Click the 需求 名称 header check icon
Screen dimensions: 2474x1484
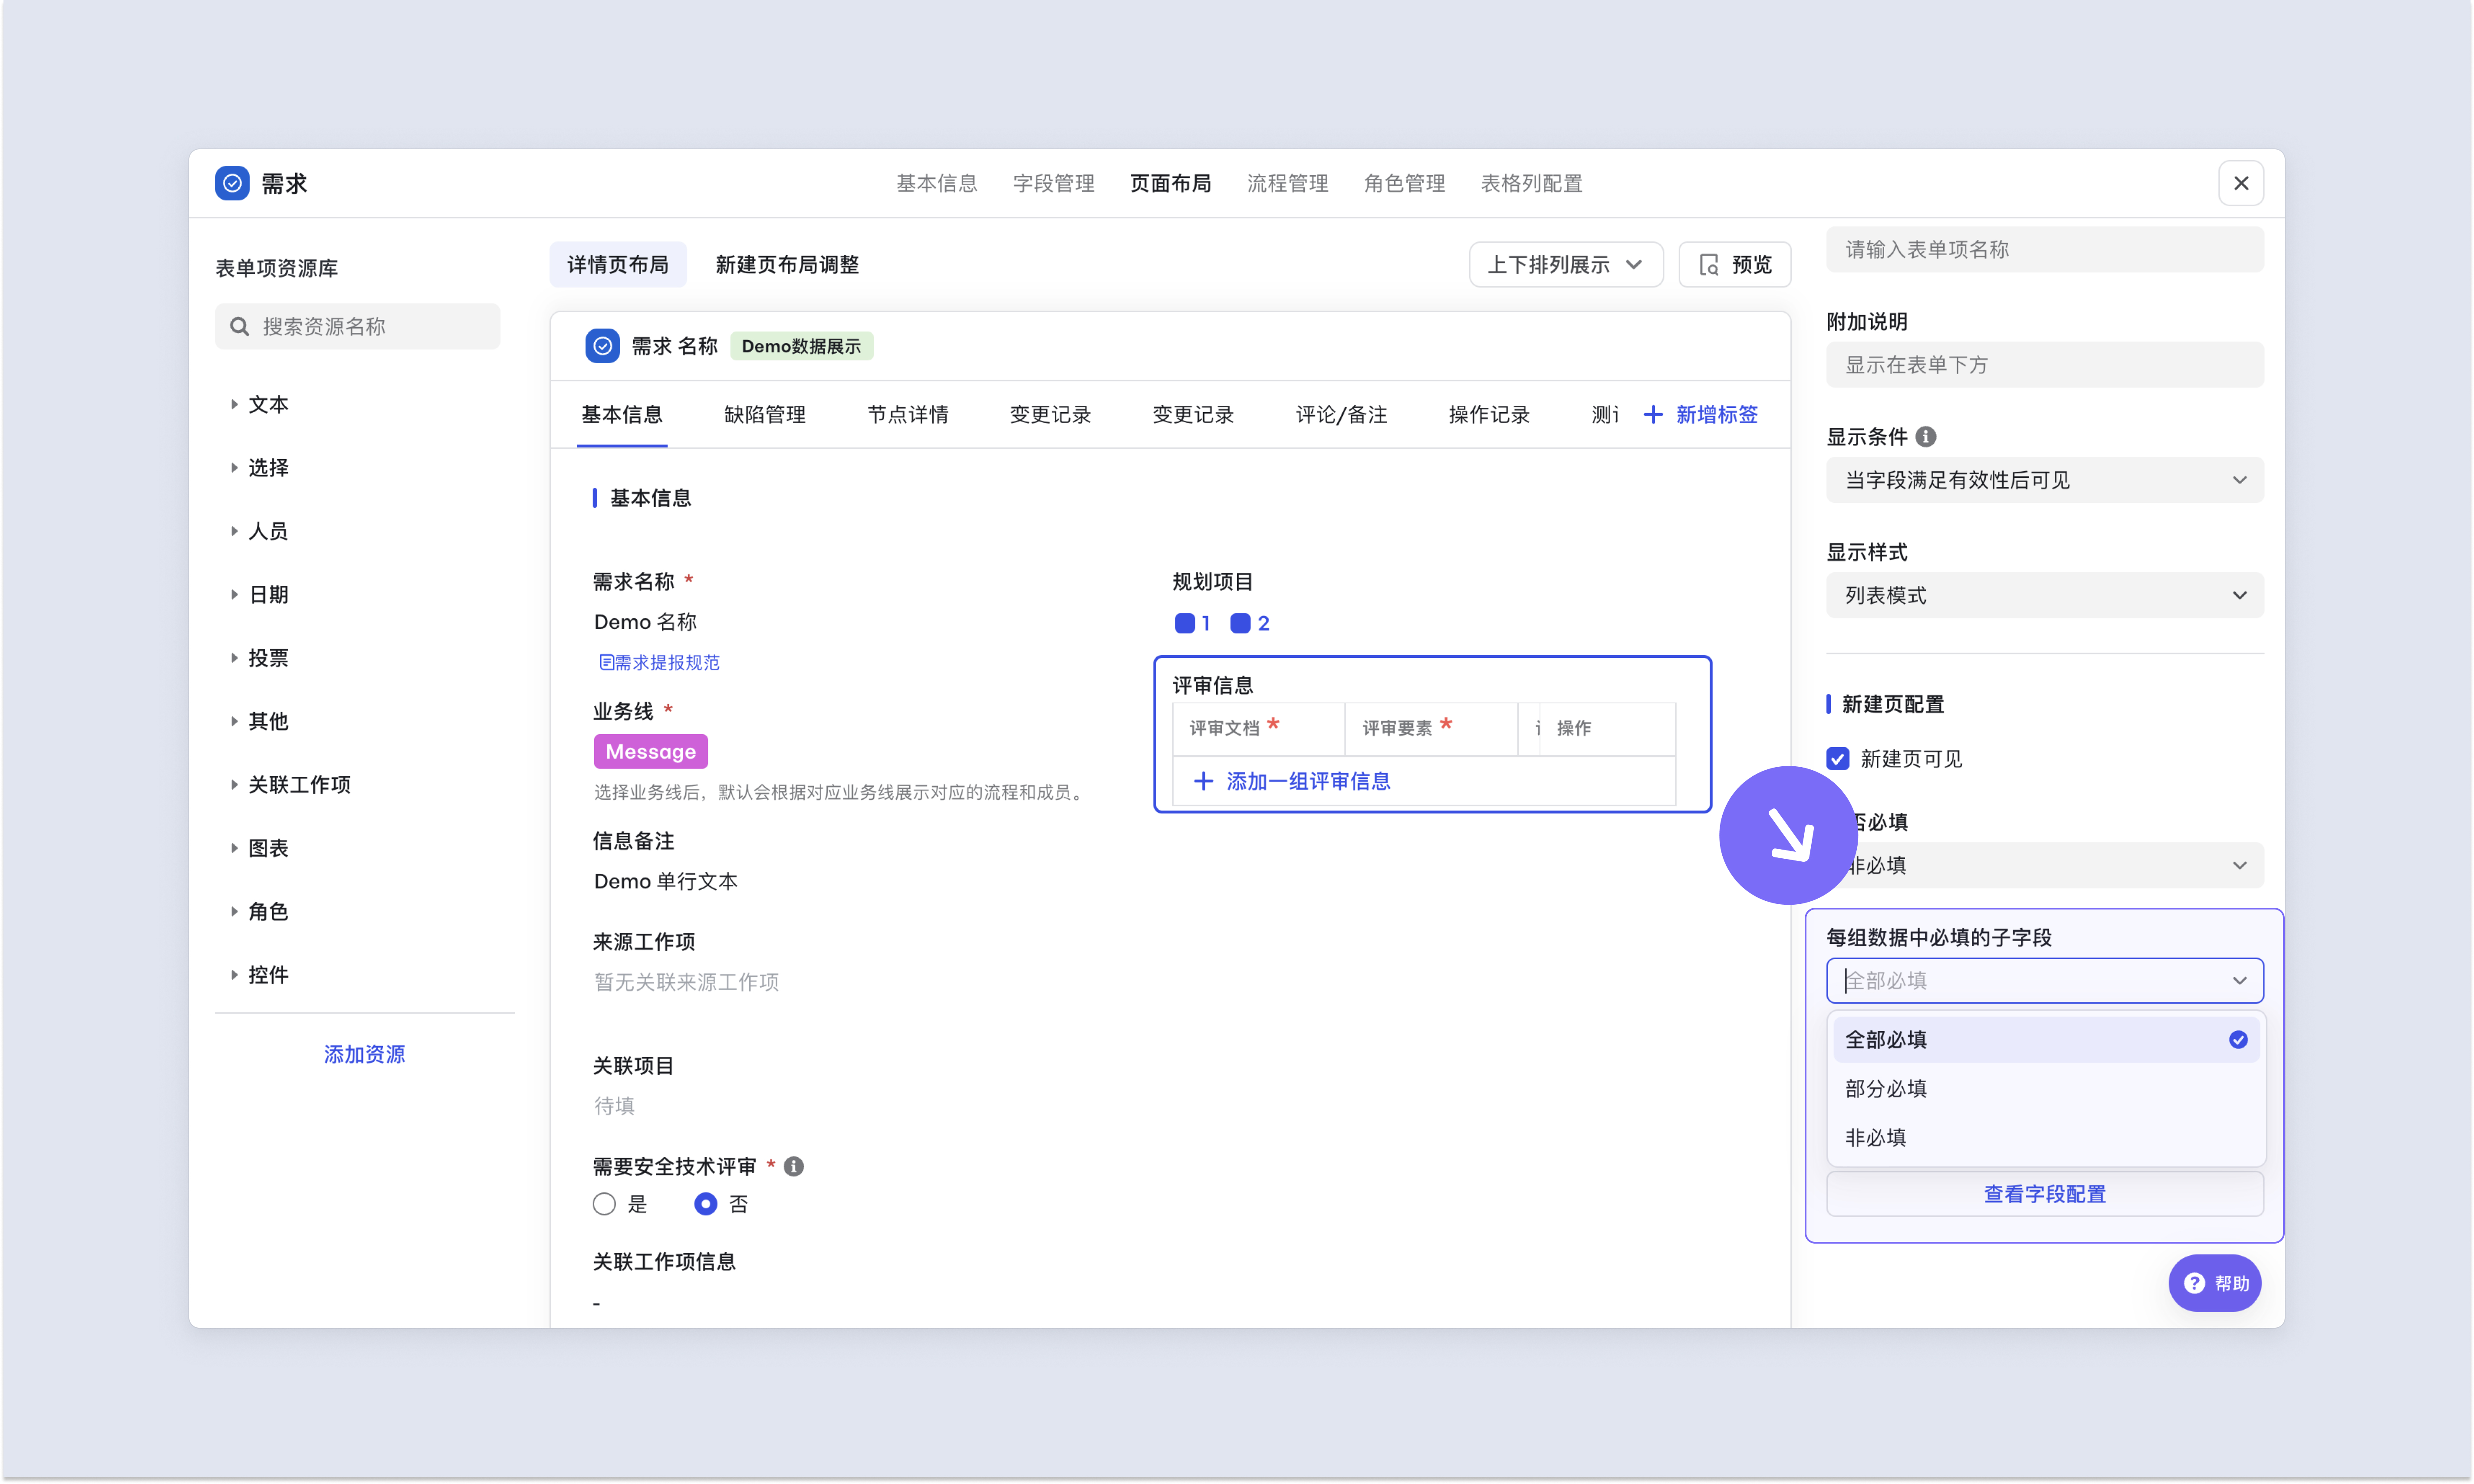click(602, 346)
